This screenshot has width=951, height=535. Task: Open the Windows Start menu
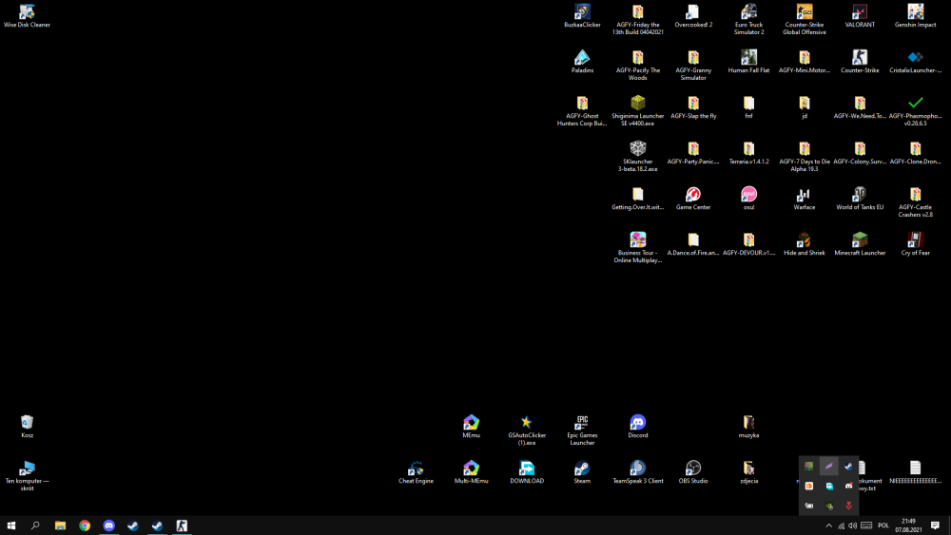(x=10, y=525)
